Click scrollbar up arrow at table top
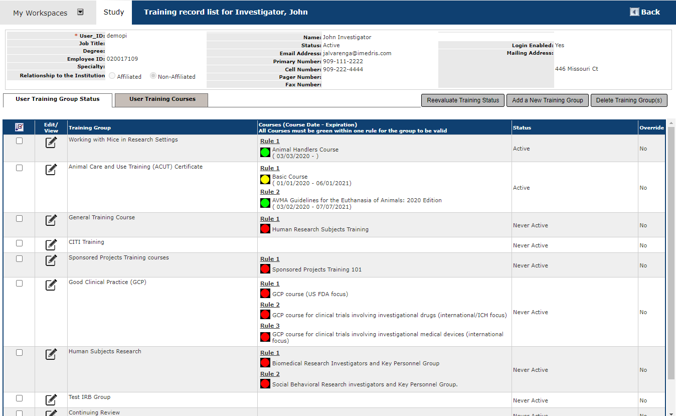 click(x=671, y=123)
